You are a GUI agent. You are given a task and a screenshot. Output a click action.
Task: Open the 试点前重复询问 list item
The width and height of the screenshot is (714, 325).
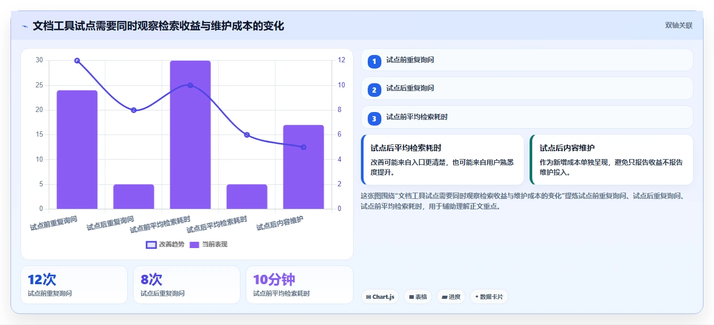(x=527, y=60)
